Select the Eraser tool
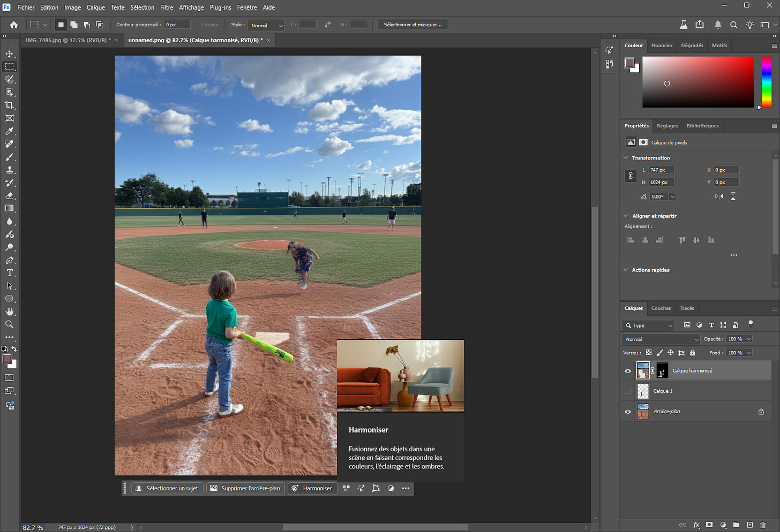Image resolution: width=780 pixels, height=532 pixels. pos(10,196)
